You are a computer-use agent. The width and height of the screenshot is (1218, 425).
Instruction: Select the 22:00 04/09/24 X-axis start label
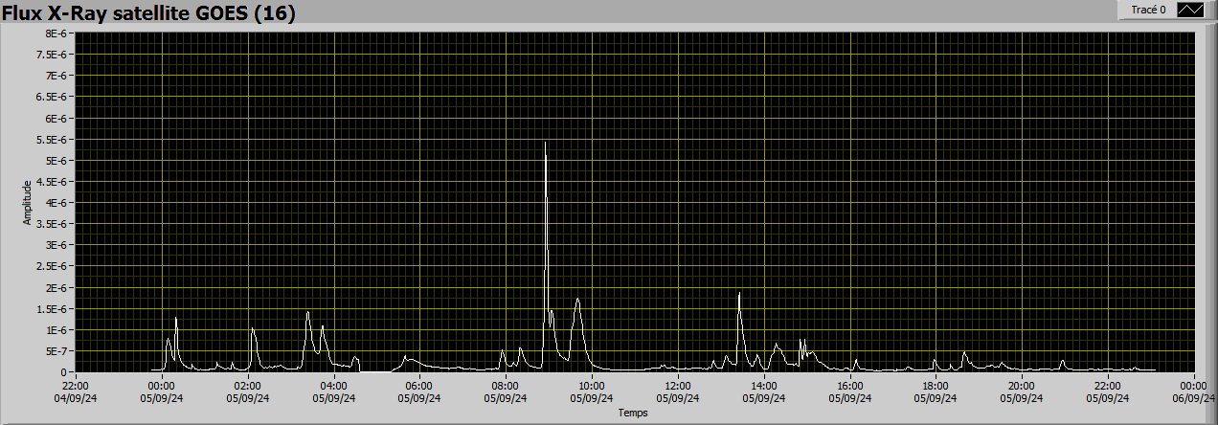tap(75, 391)
